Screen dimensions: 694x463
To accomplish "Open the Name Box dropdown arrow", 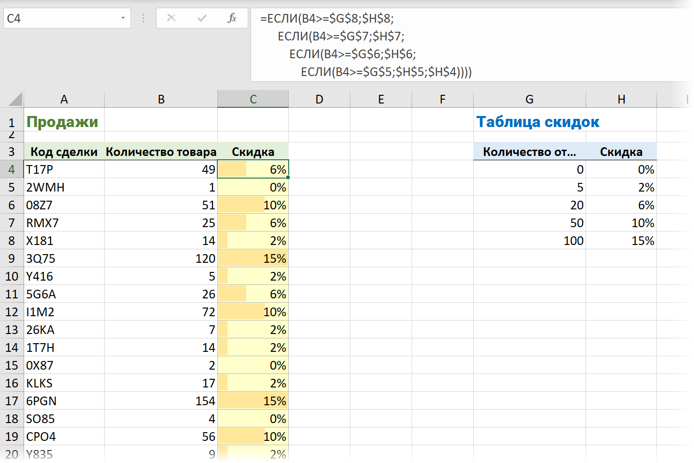I will [123, 18].
